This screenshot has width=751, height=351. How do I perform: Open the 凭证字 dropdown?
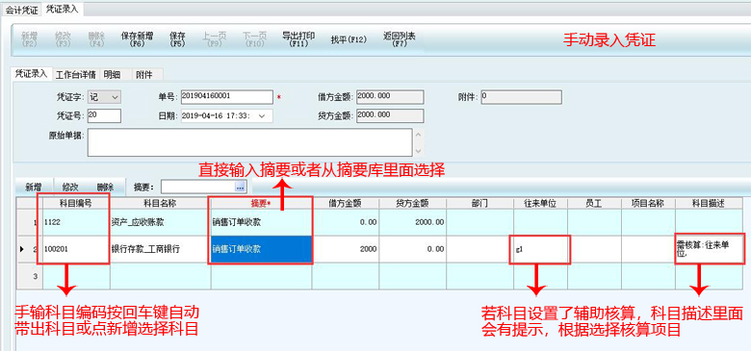point(104,97)
